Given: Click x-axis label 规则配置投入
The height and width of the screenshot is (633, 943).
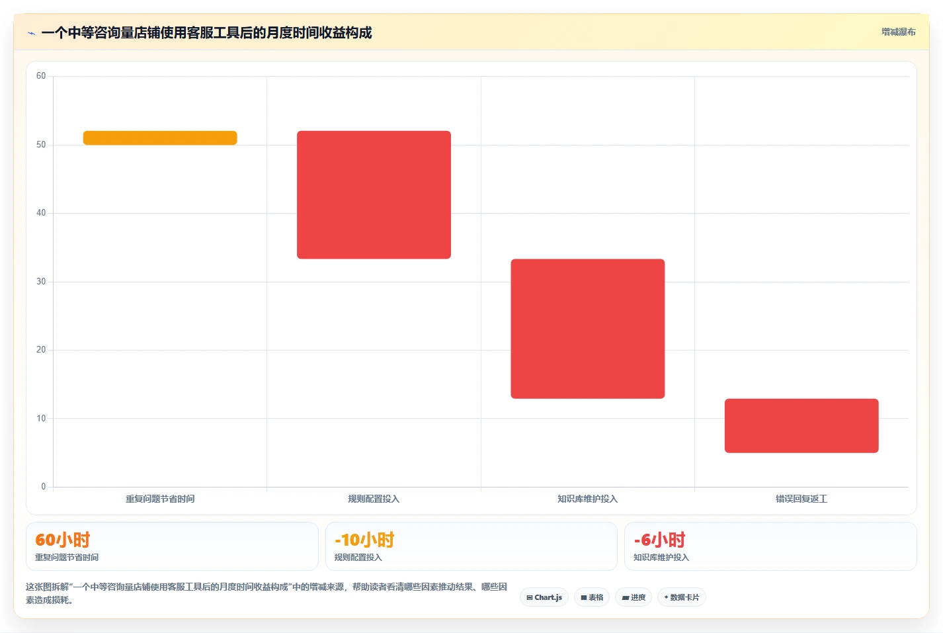Looking at the screenshot, I should click(x=374, y=499).
